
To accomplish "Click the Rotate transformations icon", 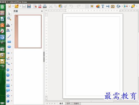I will pos(119,6).
